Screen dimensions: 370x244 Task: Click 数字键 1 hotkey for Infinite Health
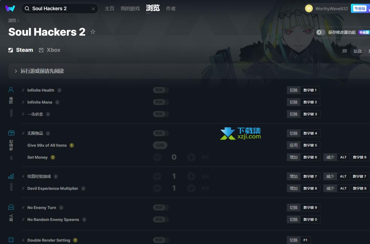pyautogui.click(x=310, y=90)
